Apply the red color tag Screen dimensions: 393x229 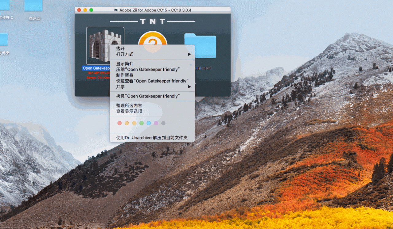click(119, 123)
